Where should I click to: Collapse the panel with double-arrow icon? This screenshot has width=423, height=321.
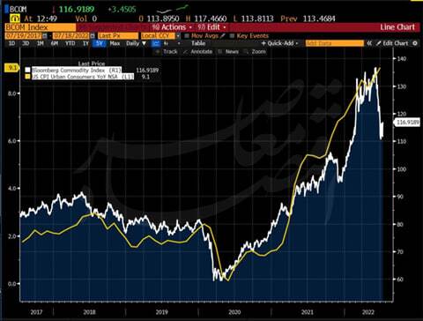[x=369, y=43]
